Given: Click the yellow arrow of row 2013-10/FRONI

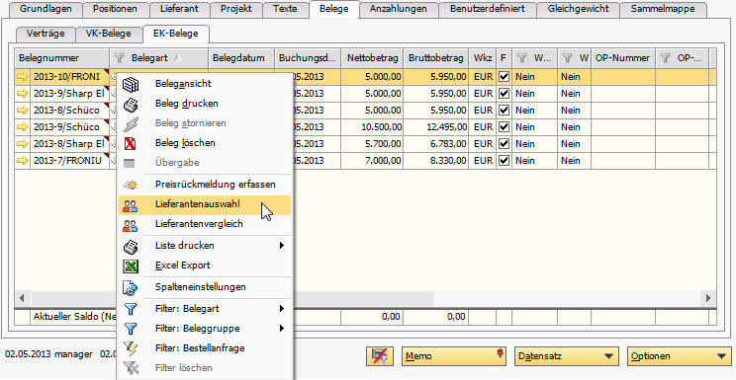Looking at the screenshot, I should tap(22, 77).
